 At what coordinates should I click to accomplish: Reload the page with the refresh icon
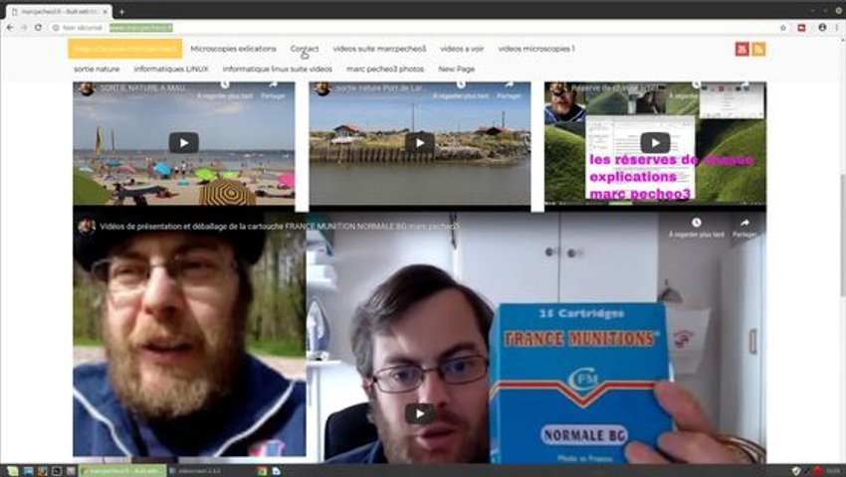38,28
